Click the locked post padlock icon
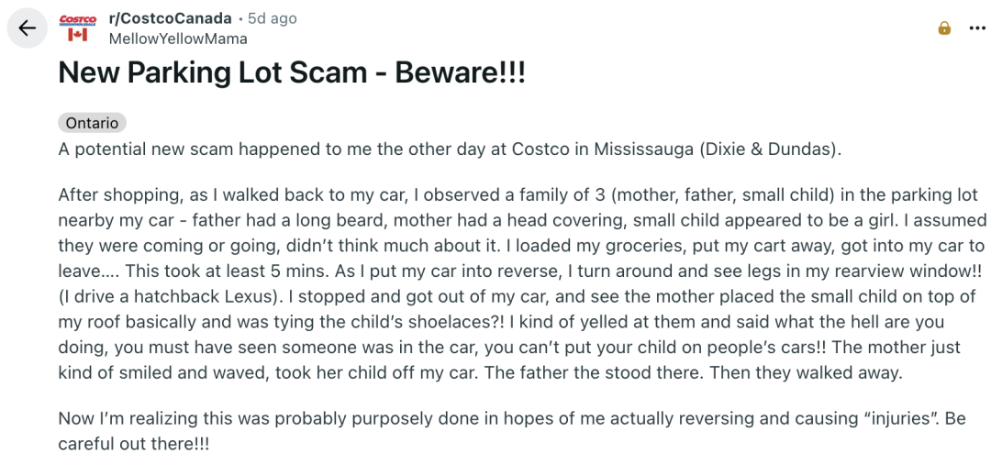Screen dimensions: 991x465 [x=944, y=28]
